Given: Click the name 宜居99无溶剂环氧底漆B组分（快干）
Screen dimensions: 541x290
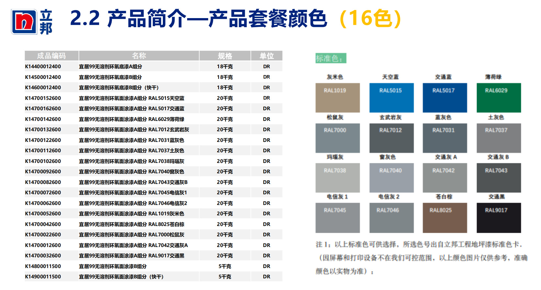Looking at the screenshot, I should [x=119, y=88].
